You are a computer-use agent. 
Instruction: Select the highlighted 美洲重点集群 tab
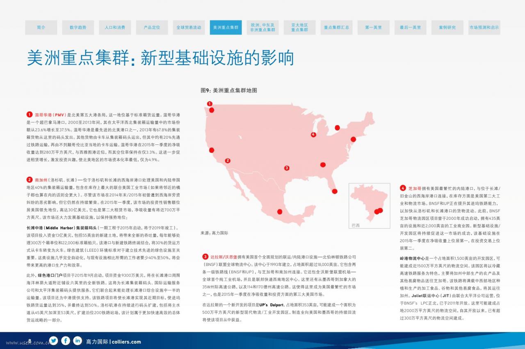[226, 27]
